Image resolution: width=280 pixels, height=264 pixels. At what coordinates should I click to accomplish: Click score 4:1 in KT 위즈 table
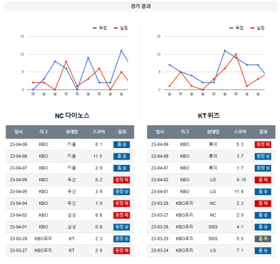pos(240,227)
